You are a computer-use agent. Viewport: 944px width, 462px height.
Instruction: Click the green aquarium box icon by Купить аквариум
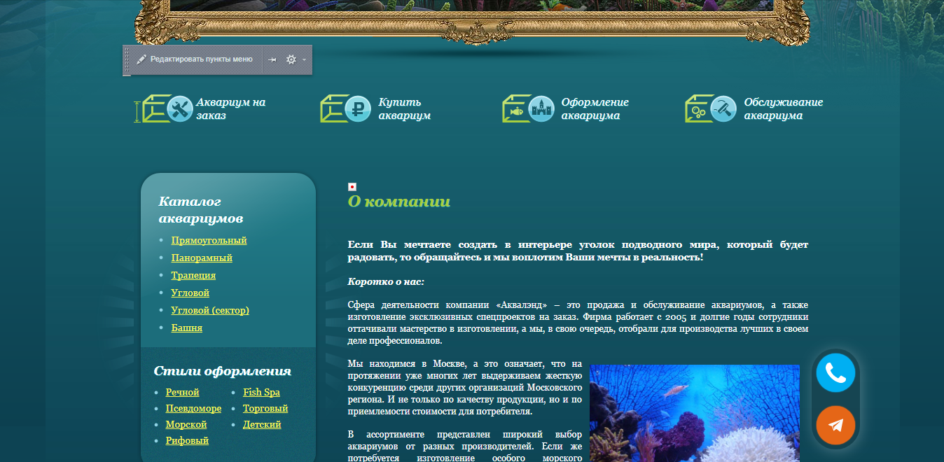click(x=334, y=108)
